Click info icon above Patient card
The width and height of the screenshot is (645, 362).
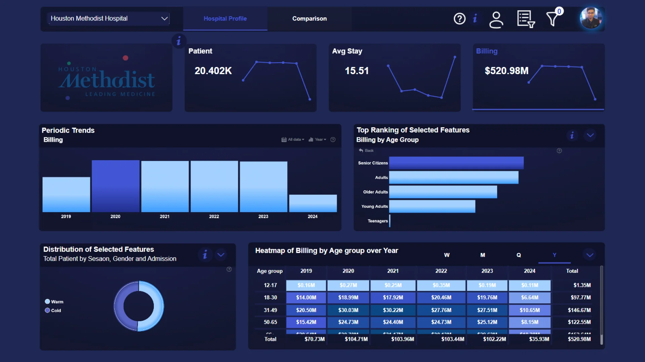coord(179,41)
